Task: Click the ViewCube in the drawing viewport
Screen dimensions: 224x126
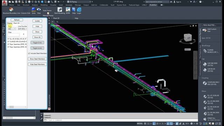Action: (x=188, y=38)
